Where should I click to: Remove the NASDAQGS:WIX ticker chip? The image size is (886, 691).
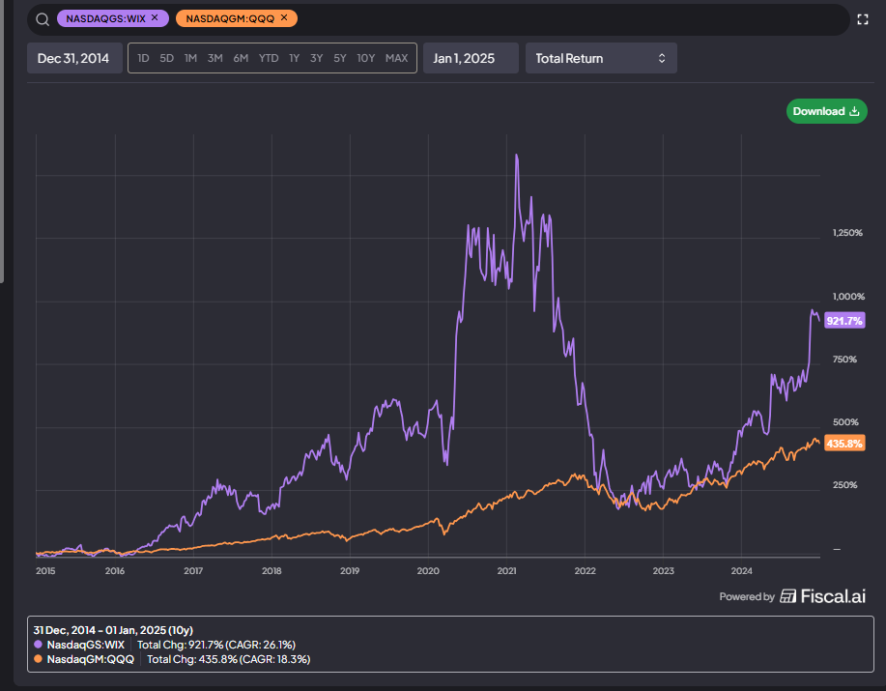point(155,18)
